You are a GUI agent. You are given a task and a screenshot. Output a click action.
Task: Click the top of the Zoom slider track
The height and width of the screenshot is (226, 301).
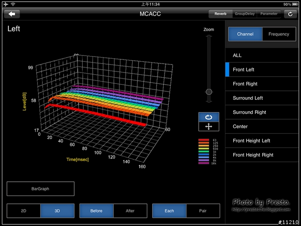point(209,37)
